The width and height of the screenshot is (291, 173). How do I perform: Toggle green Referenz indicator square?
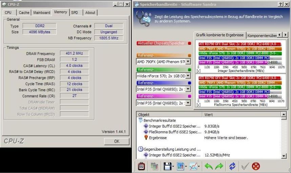[x=189, y=70]
